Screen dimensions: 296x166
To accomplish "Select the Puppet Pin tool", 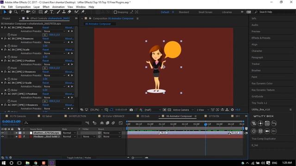I will coord(83,12).
